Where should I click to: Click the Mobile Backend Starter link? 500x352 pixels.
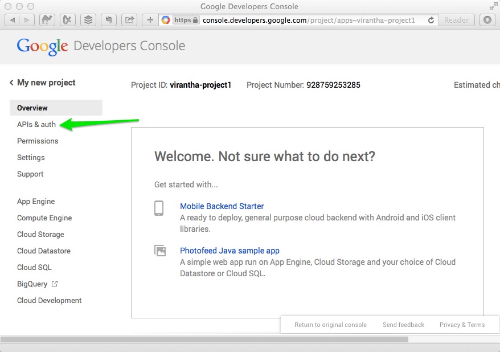tap(222, 206)
